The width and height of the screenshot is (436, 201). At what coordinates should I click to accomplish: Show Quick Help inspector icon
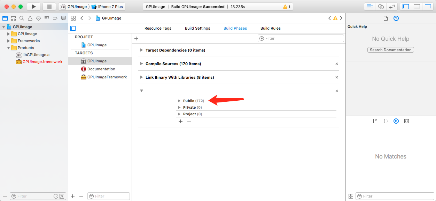click(396, 18)
